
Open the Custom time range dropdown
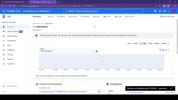coord(165,44)
